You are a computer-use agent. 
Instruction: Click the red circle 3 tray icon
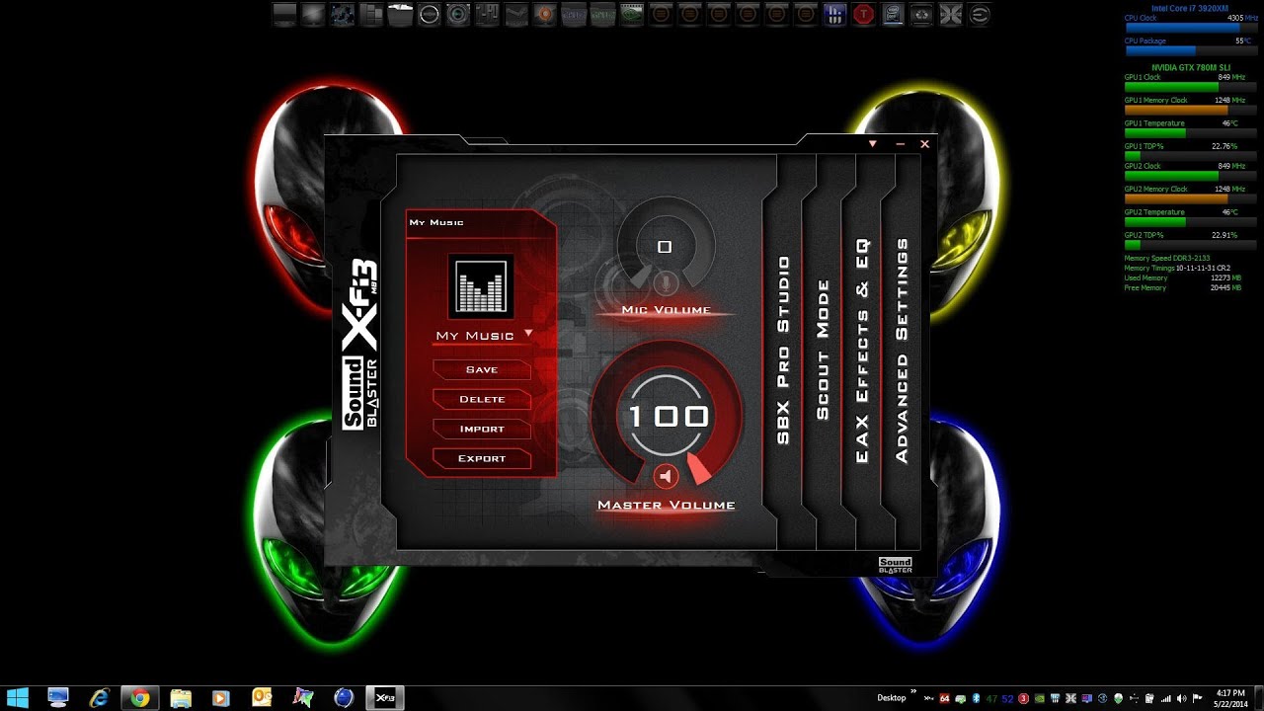point(1023,698)
